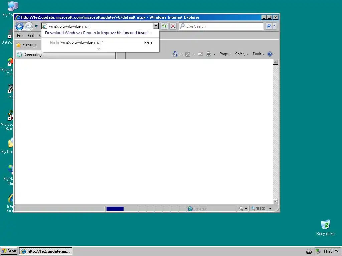
Task: Click the 11:20 PM clock
Action: point(331,251)
